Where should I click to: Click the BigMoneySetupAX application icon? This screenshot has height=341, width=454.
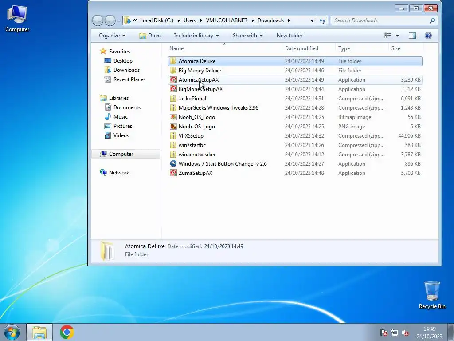(173, 89)
